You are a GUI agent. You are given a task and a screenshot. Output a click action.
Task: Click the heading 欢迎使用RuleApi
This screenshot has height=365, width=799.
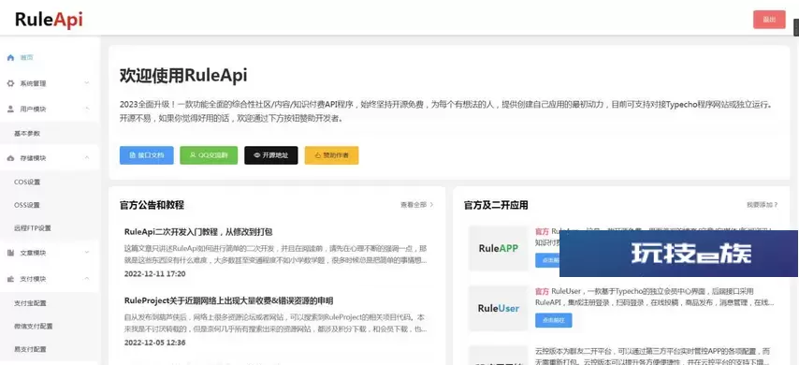tap(183, 76)
